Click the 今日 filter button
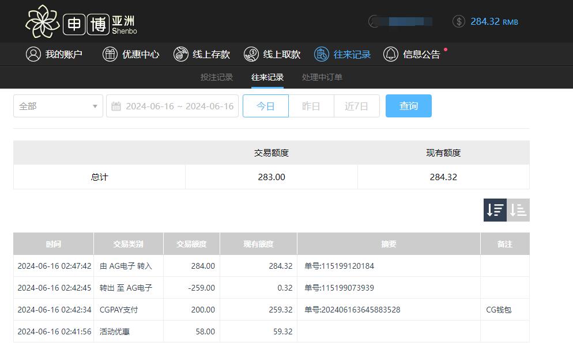 [266, 106]
